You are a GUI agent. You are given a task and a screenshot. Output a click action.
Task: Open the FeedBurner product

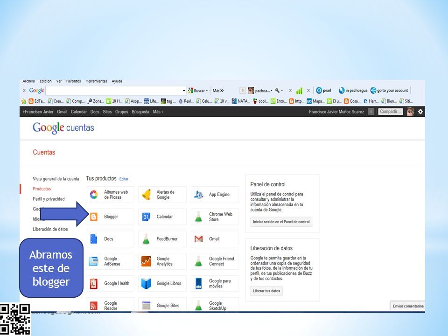coord(162,239)
